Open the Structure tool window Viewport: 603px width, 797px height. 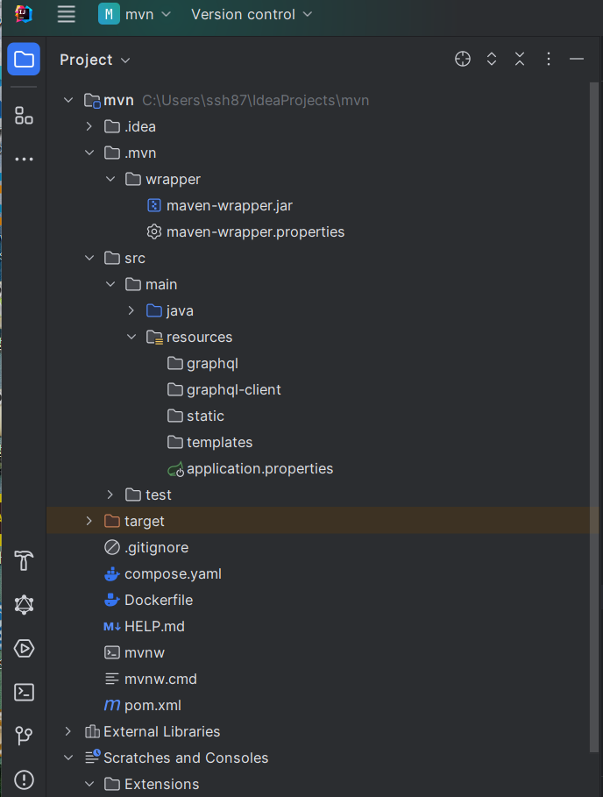point(24,116)
